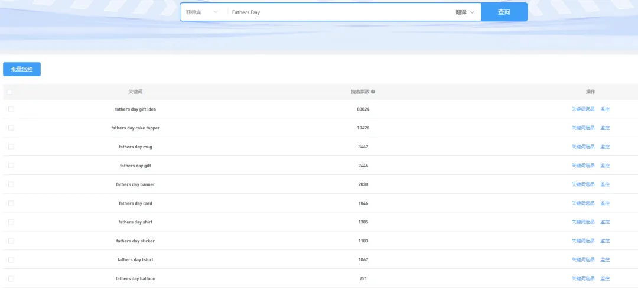Select keyword text fathers day balloon
This screenshot has width=638, height=292.
click(135, 278)
